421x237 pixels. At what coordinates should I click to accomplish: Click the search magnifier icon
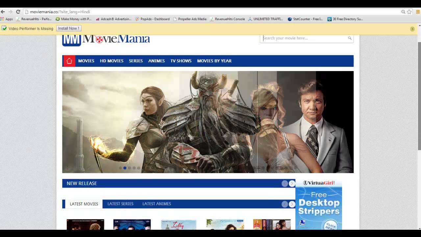pos(350,38)
